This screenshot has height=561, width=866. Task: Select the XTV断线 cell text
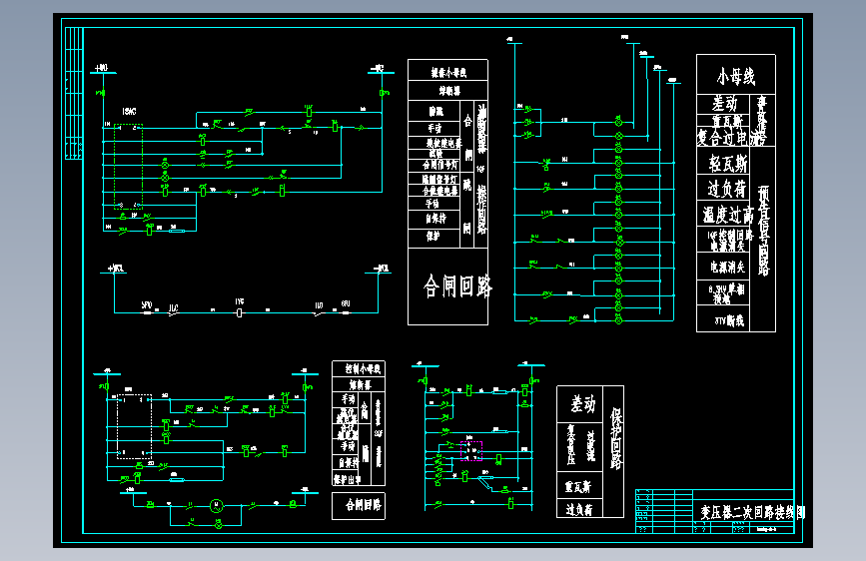tap(729, 320)
